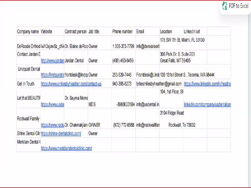Open the meridiandentalclinic.com link
251x188 pixels.
[x=67, y=148]
